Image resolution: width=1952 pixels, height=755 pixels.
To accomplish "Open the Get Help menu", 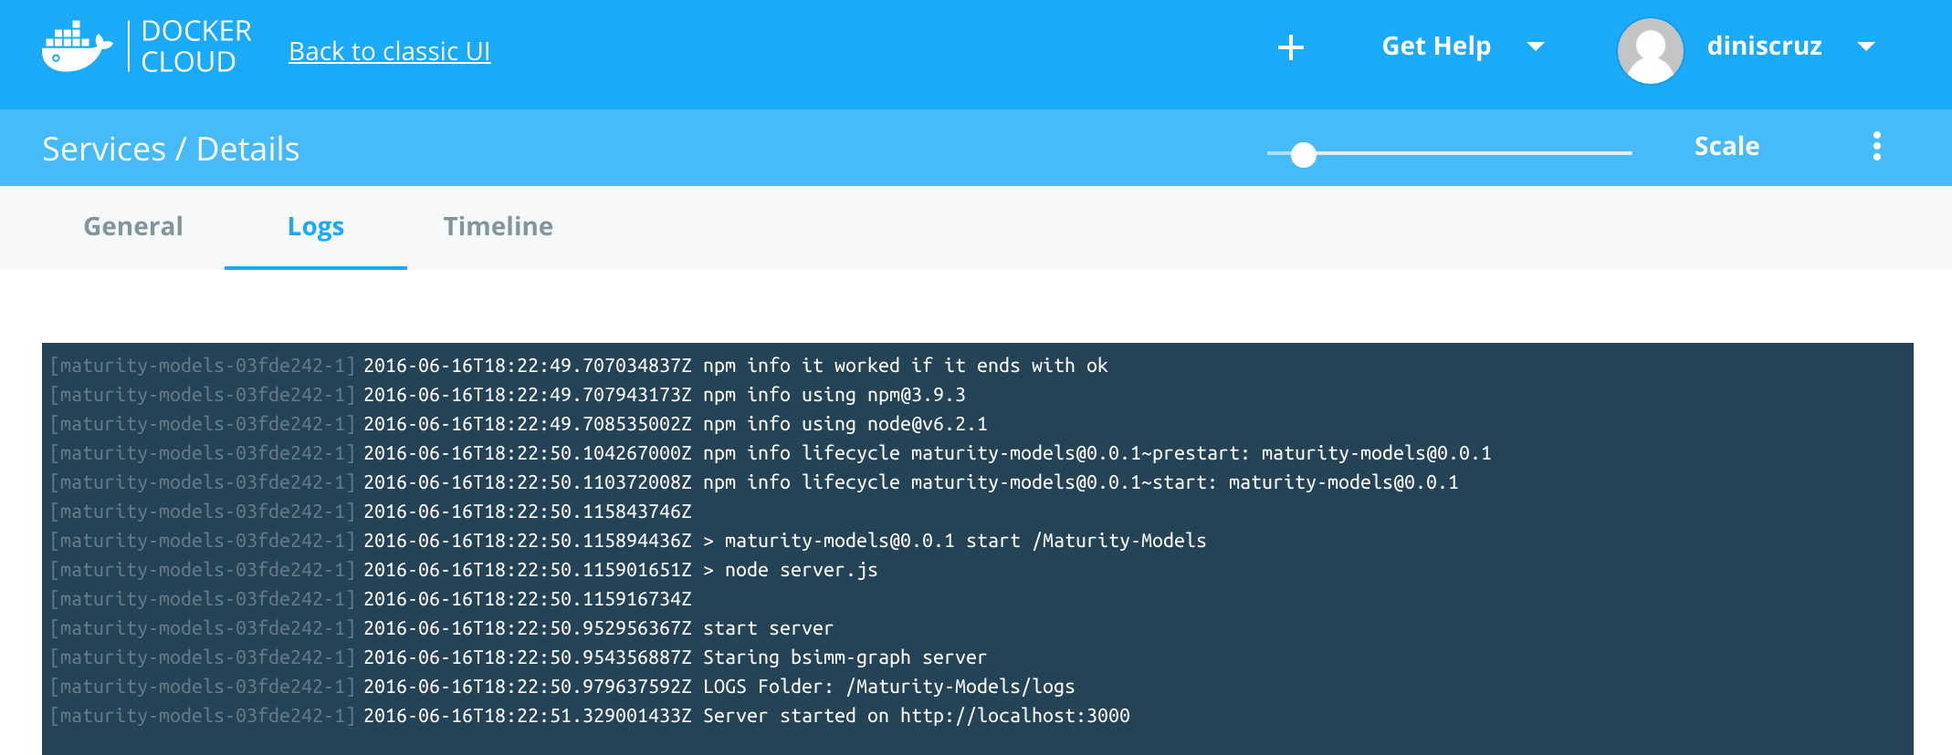I will (1435, 47).
